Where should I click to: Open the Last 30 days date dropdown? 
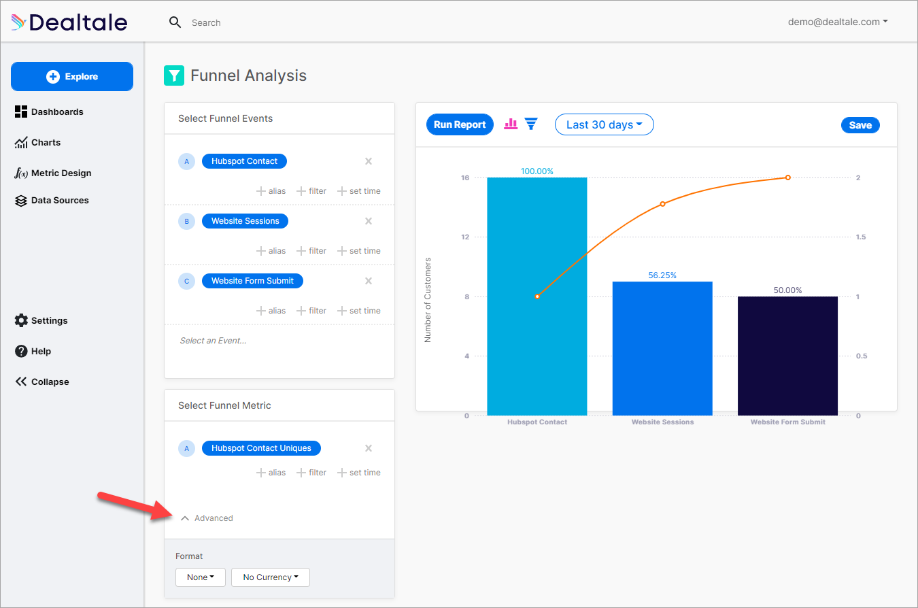(x=605, y=124)
